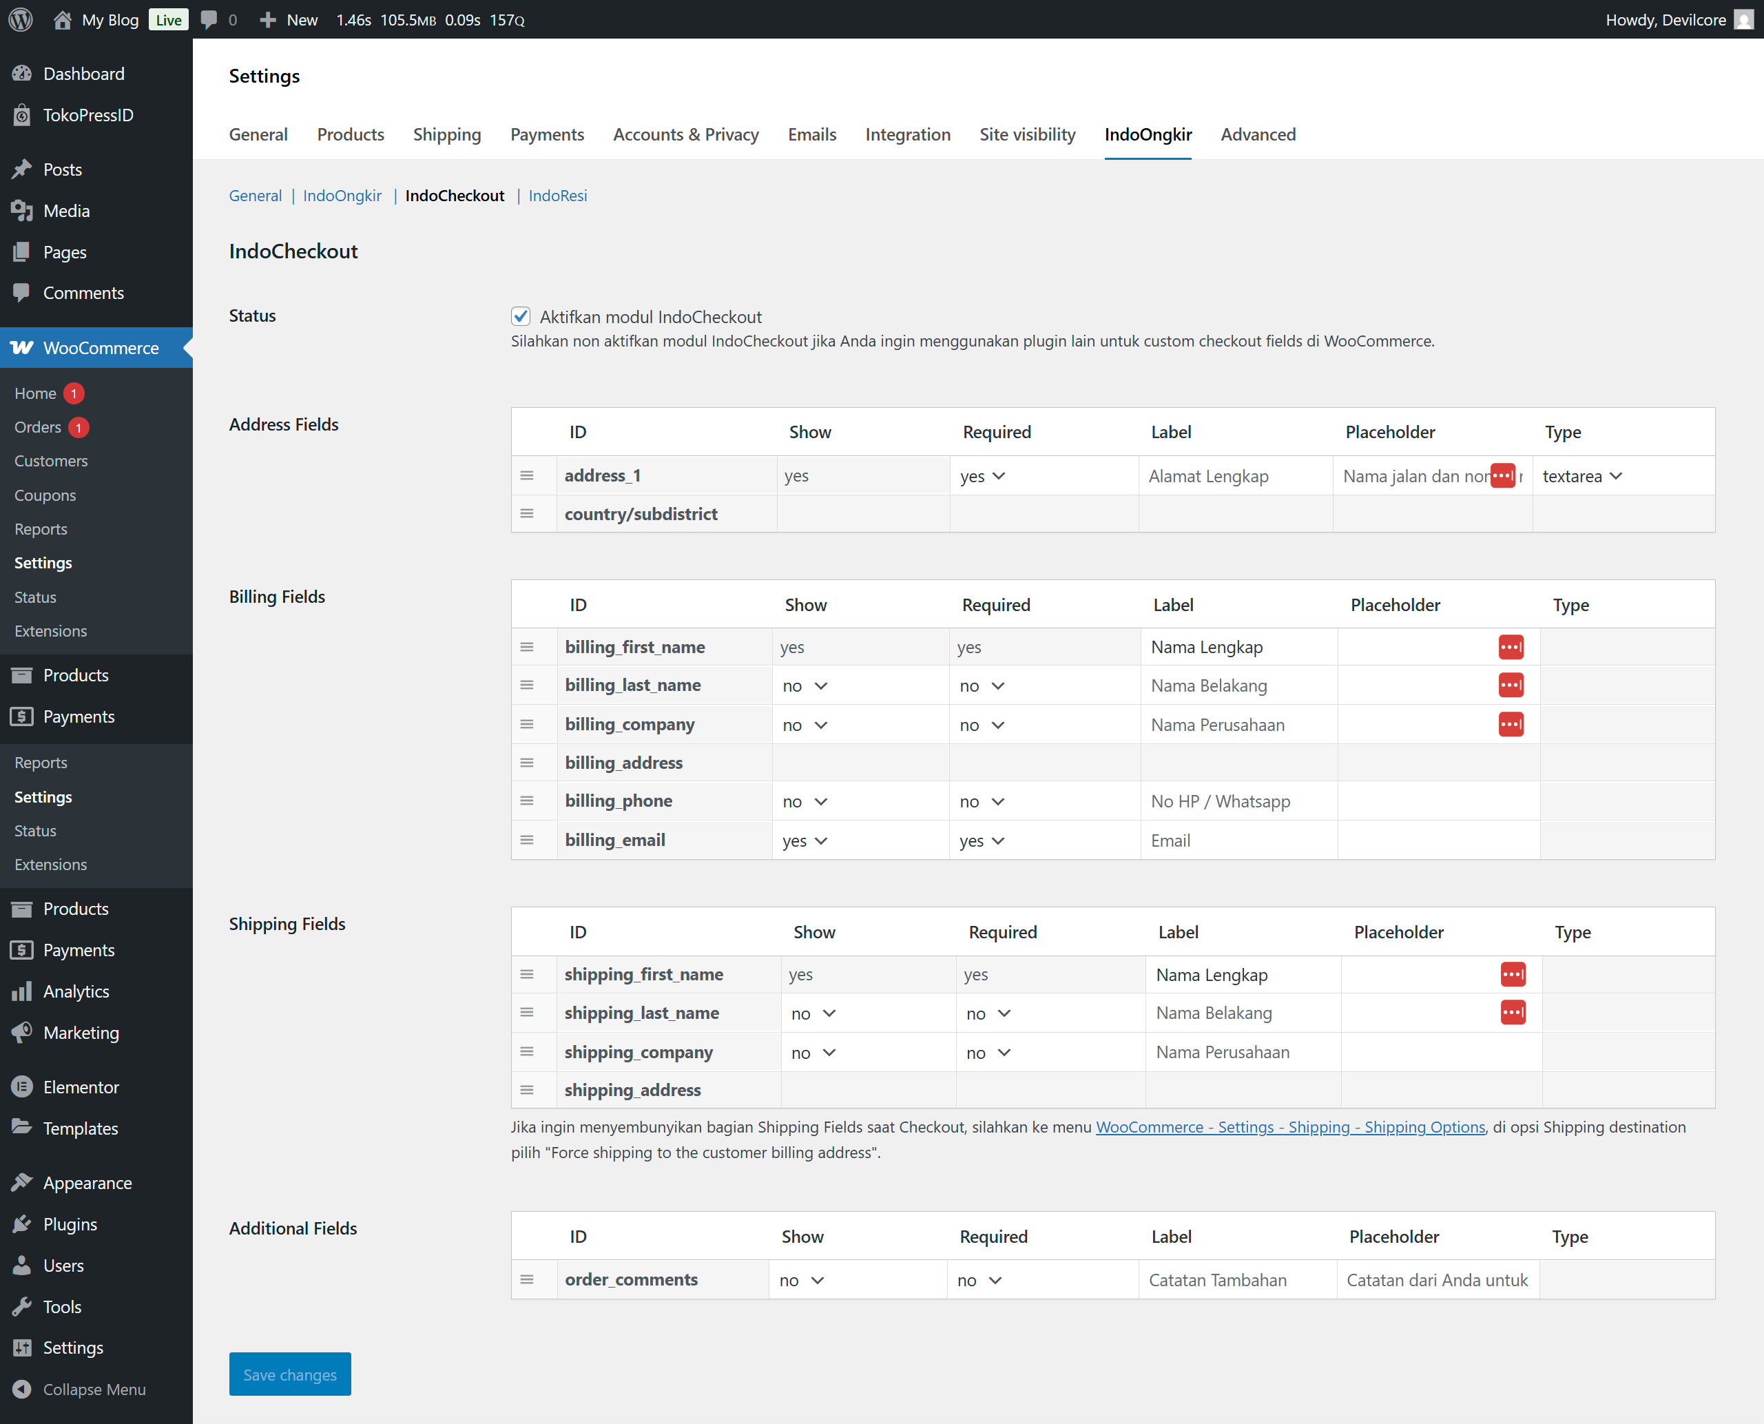Click the Analytics bar chart icon
Viewport: 1764px width, 1424px height.
coord(22,991)
